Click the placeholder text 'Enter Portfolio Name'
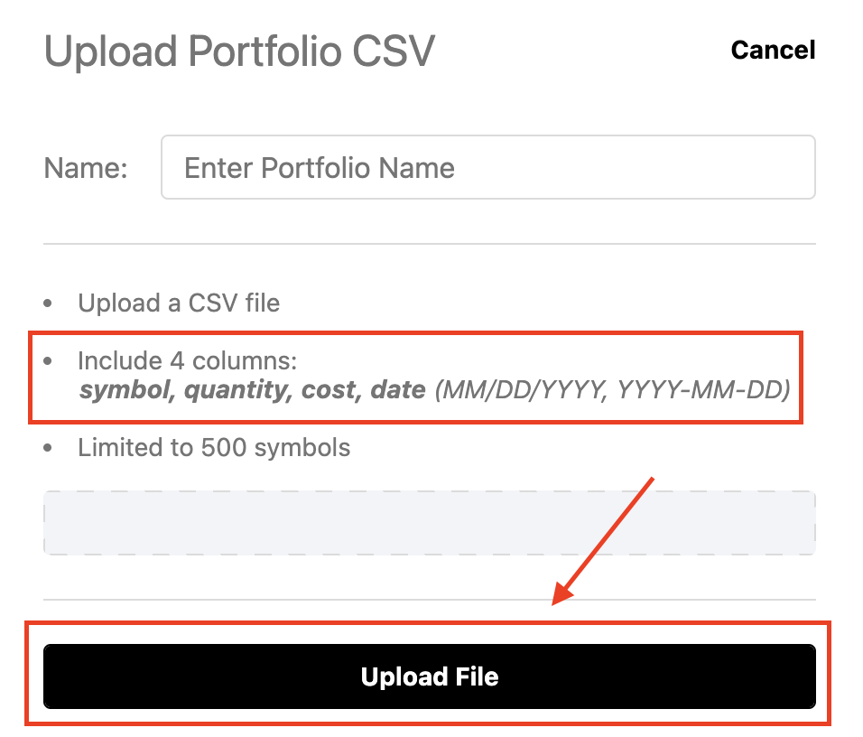 click(x=319, y=167)
